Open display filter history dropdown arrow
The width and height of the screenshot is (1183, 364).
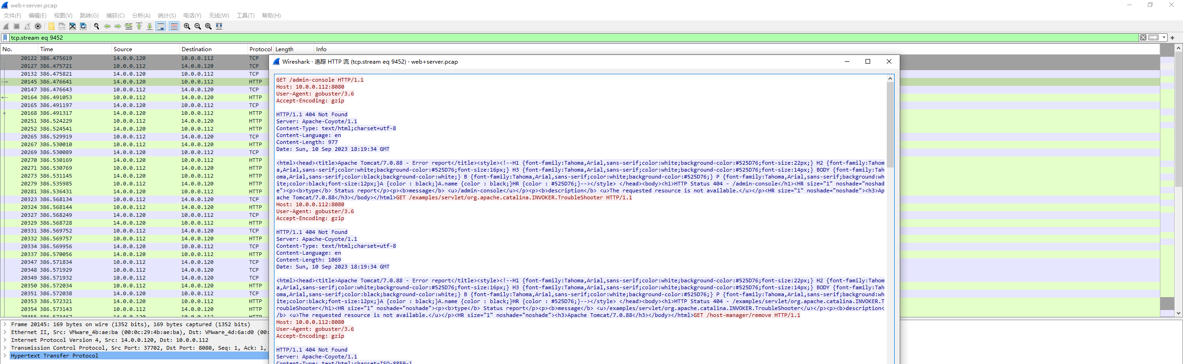1164,38
